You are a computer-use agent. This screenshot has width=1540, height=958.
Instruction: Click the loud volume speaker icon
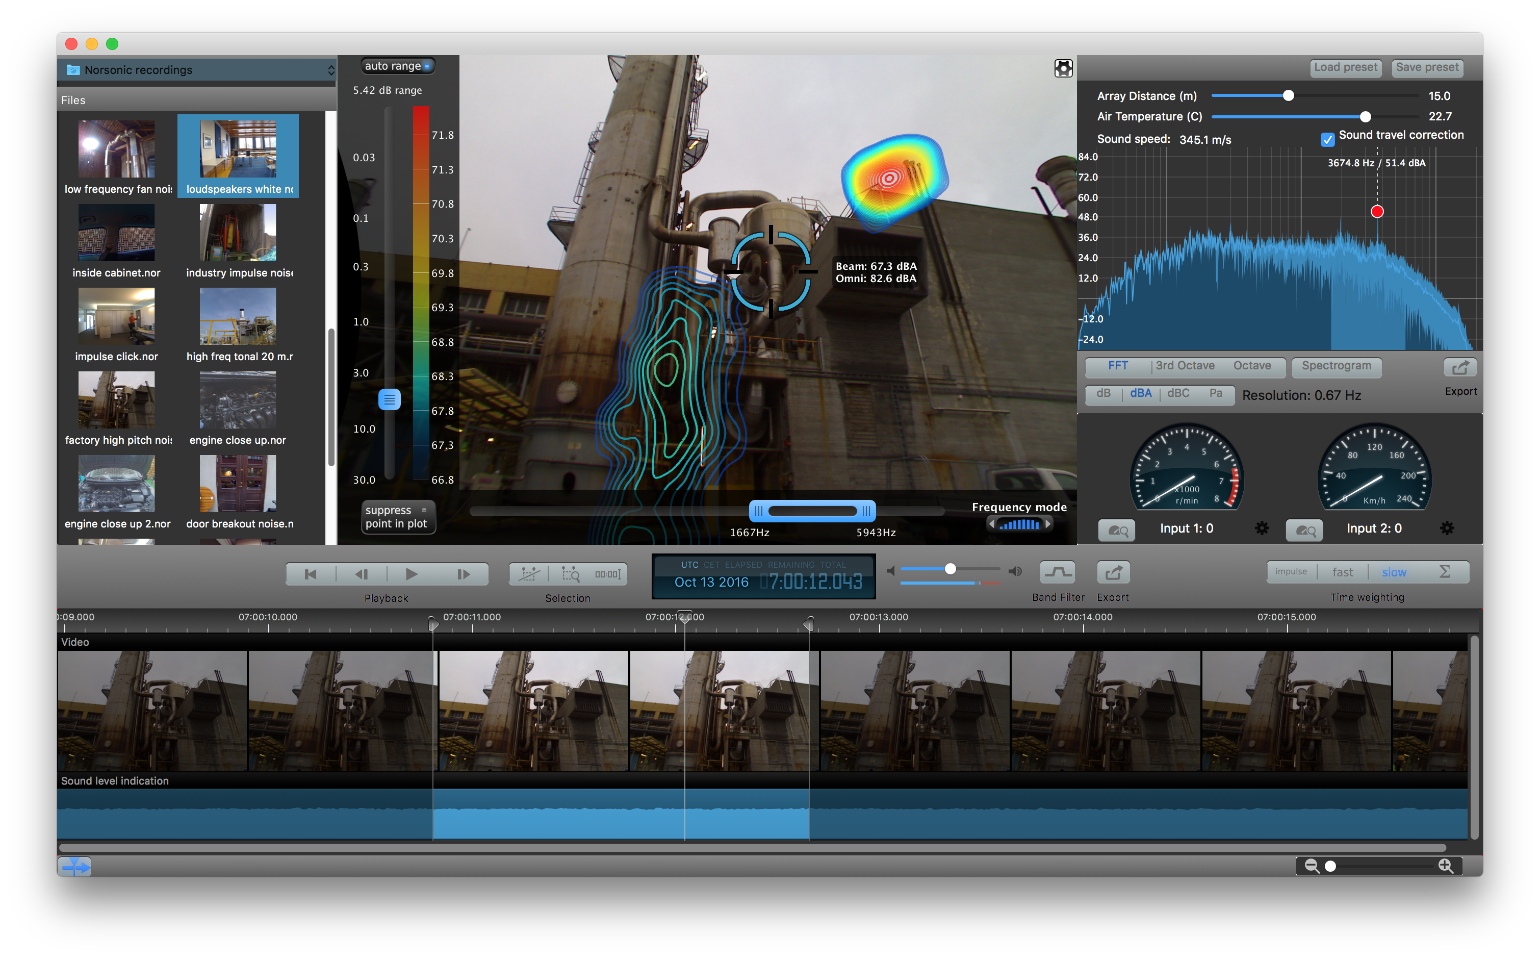(x=1015, y=571)
